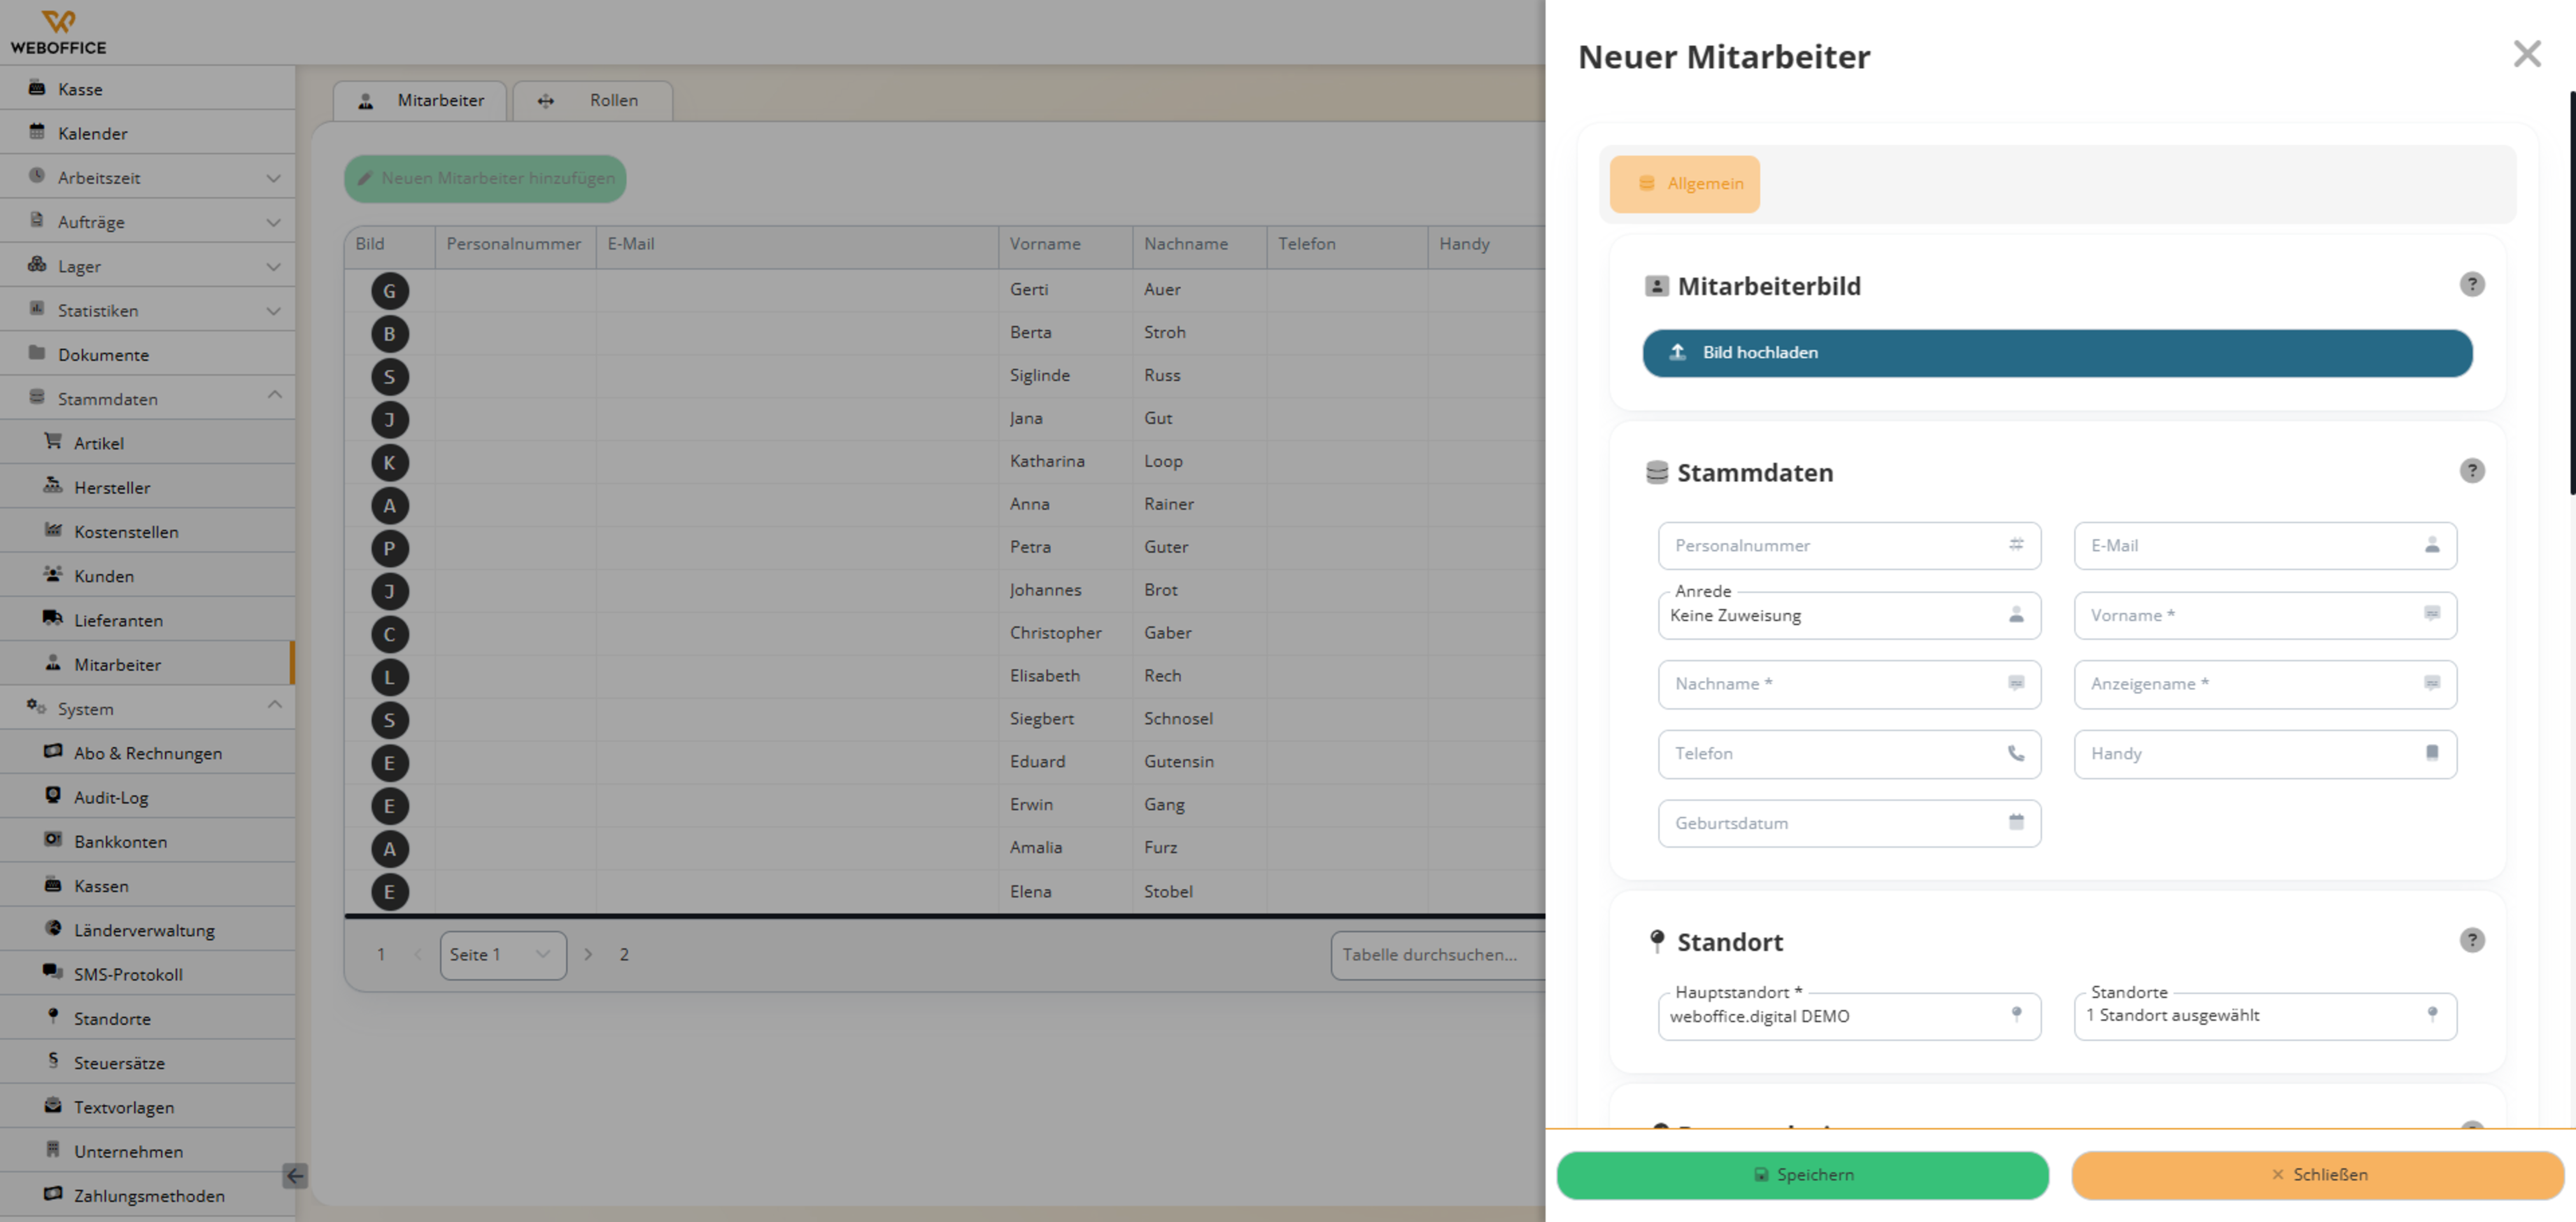Click avatar of Gerti Auer
This screenshot has width=2576, height=1222.
click(x=390, y=291)
